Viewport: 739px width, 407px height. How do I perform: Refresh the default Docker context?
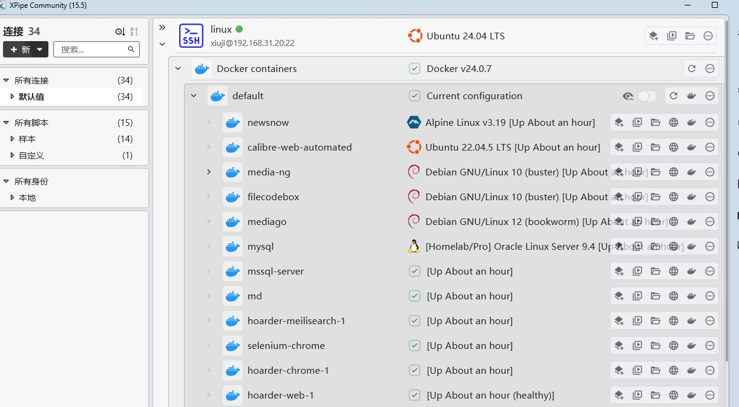(673, 96)
